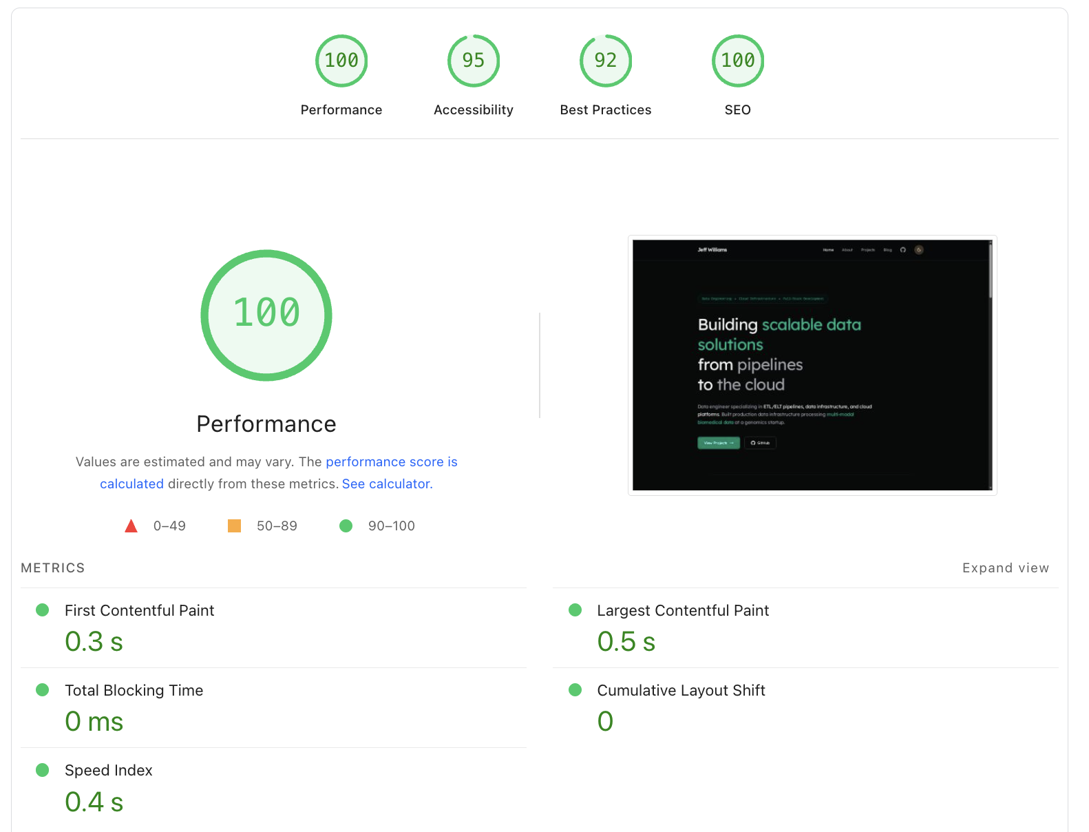
Task: Click the green dot beside First Contentful Paint
Action: click(x=43, y=610)
